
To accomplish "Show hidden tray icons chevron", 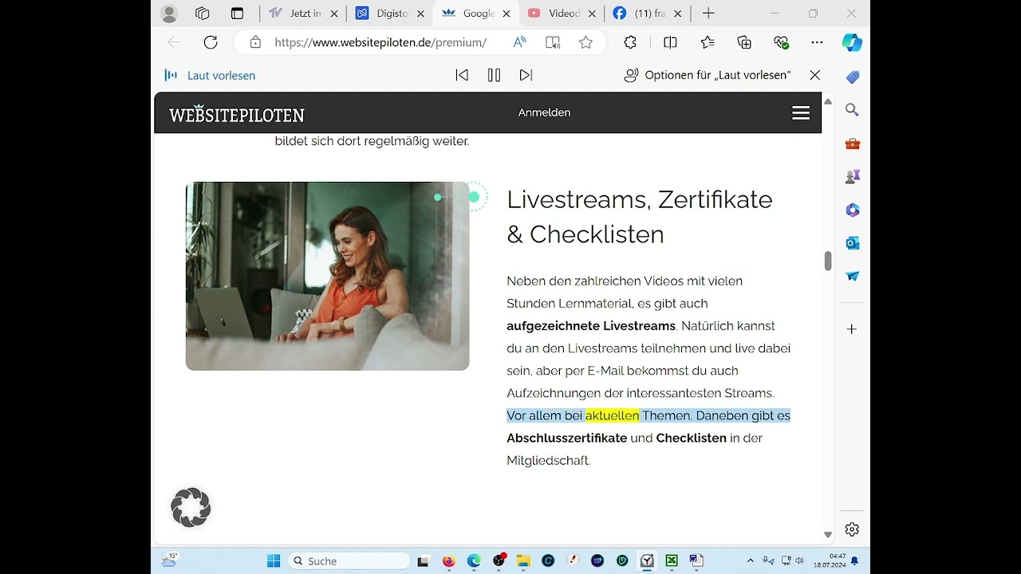I will coord(750,560).
